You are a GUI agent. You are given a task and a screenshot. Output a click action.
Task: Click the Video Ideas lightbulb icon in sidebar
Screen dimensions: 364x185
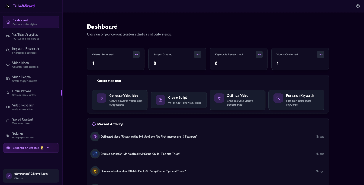[8, 65]
